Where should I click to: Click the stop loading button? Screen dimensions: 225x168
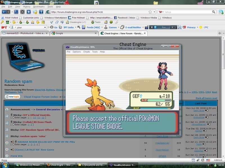point(22,12)
